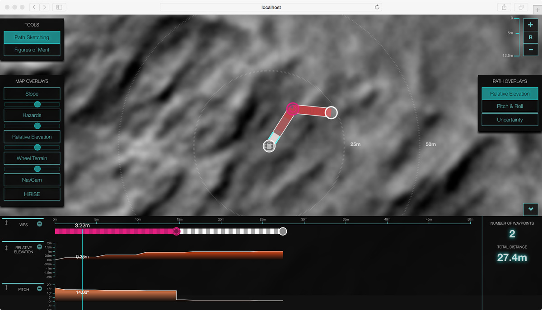Show the Safari sidebar
The height and width of the screenshot is (310, 542).
(60, 7)
